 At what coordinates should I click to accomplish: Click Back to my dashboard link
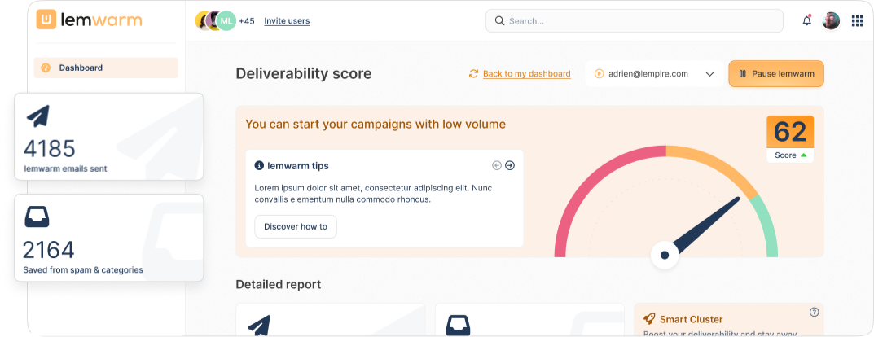[x=526, y=74]
